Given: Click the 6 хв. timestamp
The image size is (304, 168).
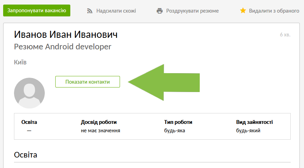Looking at the screenshot, I should [285, 35].
